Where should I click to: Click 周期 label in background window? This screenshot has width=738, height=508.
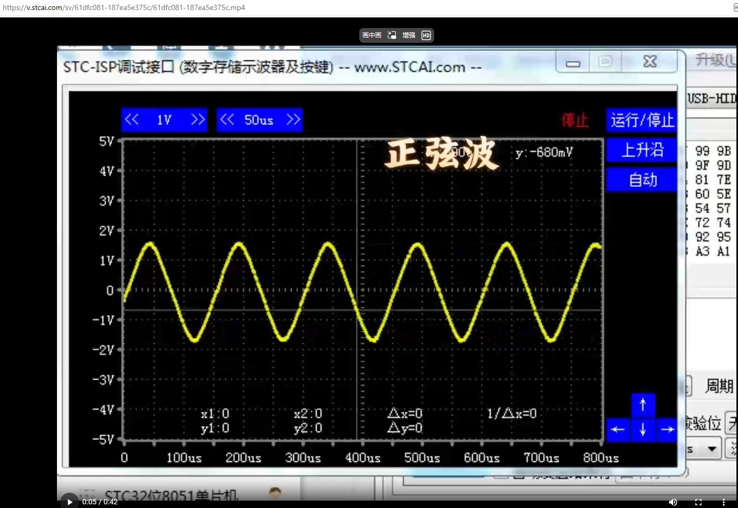720,386
